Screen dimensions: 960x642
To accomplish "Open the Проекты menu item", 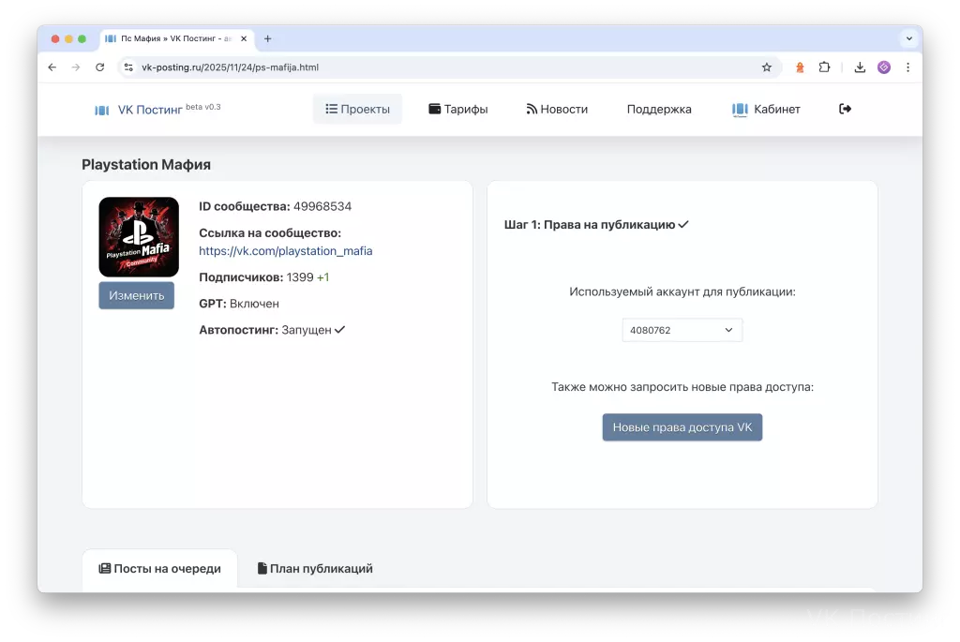I will click(x=357, y=109).
